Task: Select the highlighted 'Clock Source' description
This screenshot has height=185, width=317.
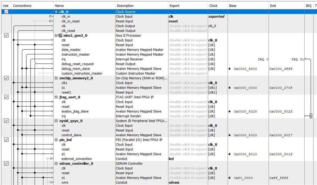Action: pyautogui.click(x=126, y=12)
